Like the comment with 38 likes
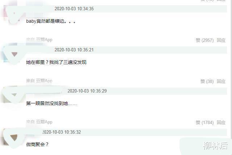 pyautogui.click(x=207, y=81)
